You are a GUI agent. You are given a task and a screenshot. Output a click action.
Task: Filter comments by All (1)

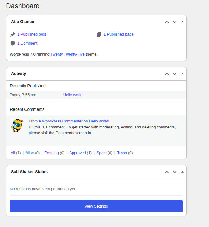click(16, 153)
